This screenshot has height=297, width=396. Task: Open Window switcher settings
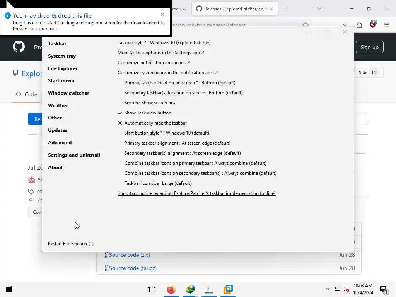point(68,93)
